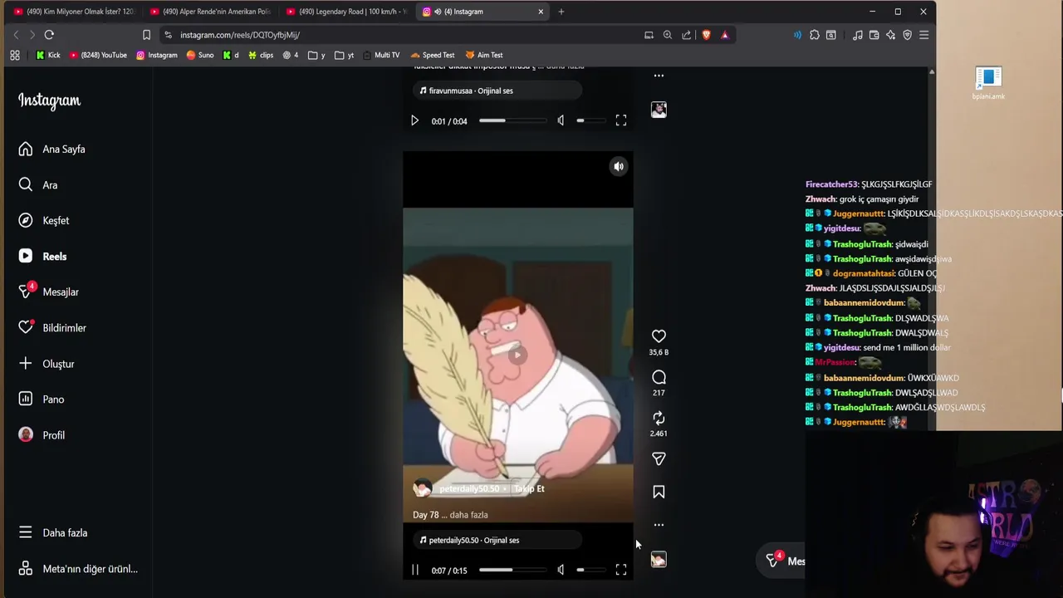
Task: Mute the previous reel's volume
Action: (561, 121)
